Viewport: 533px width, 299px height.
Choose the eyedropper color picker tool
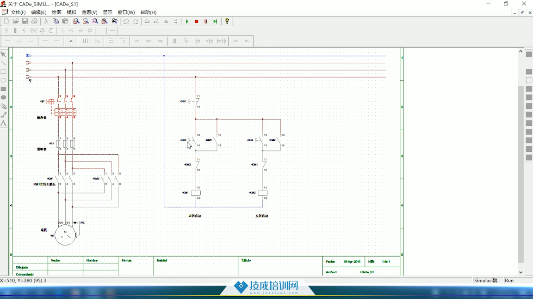pyautogui.click(x=3, y=115)
